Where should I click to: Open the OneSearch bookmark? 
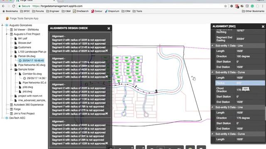(81, 11)
